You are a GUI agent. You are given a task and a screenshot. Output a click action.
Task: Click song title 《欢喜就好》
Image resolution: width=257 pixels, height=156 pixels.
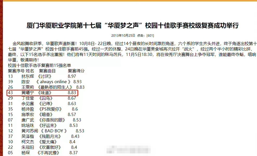(x=50, y=147)
